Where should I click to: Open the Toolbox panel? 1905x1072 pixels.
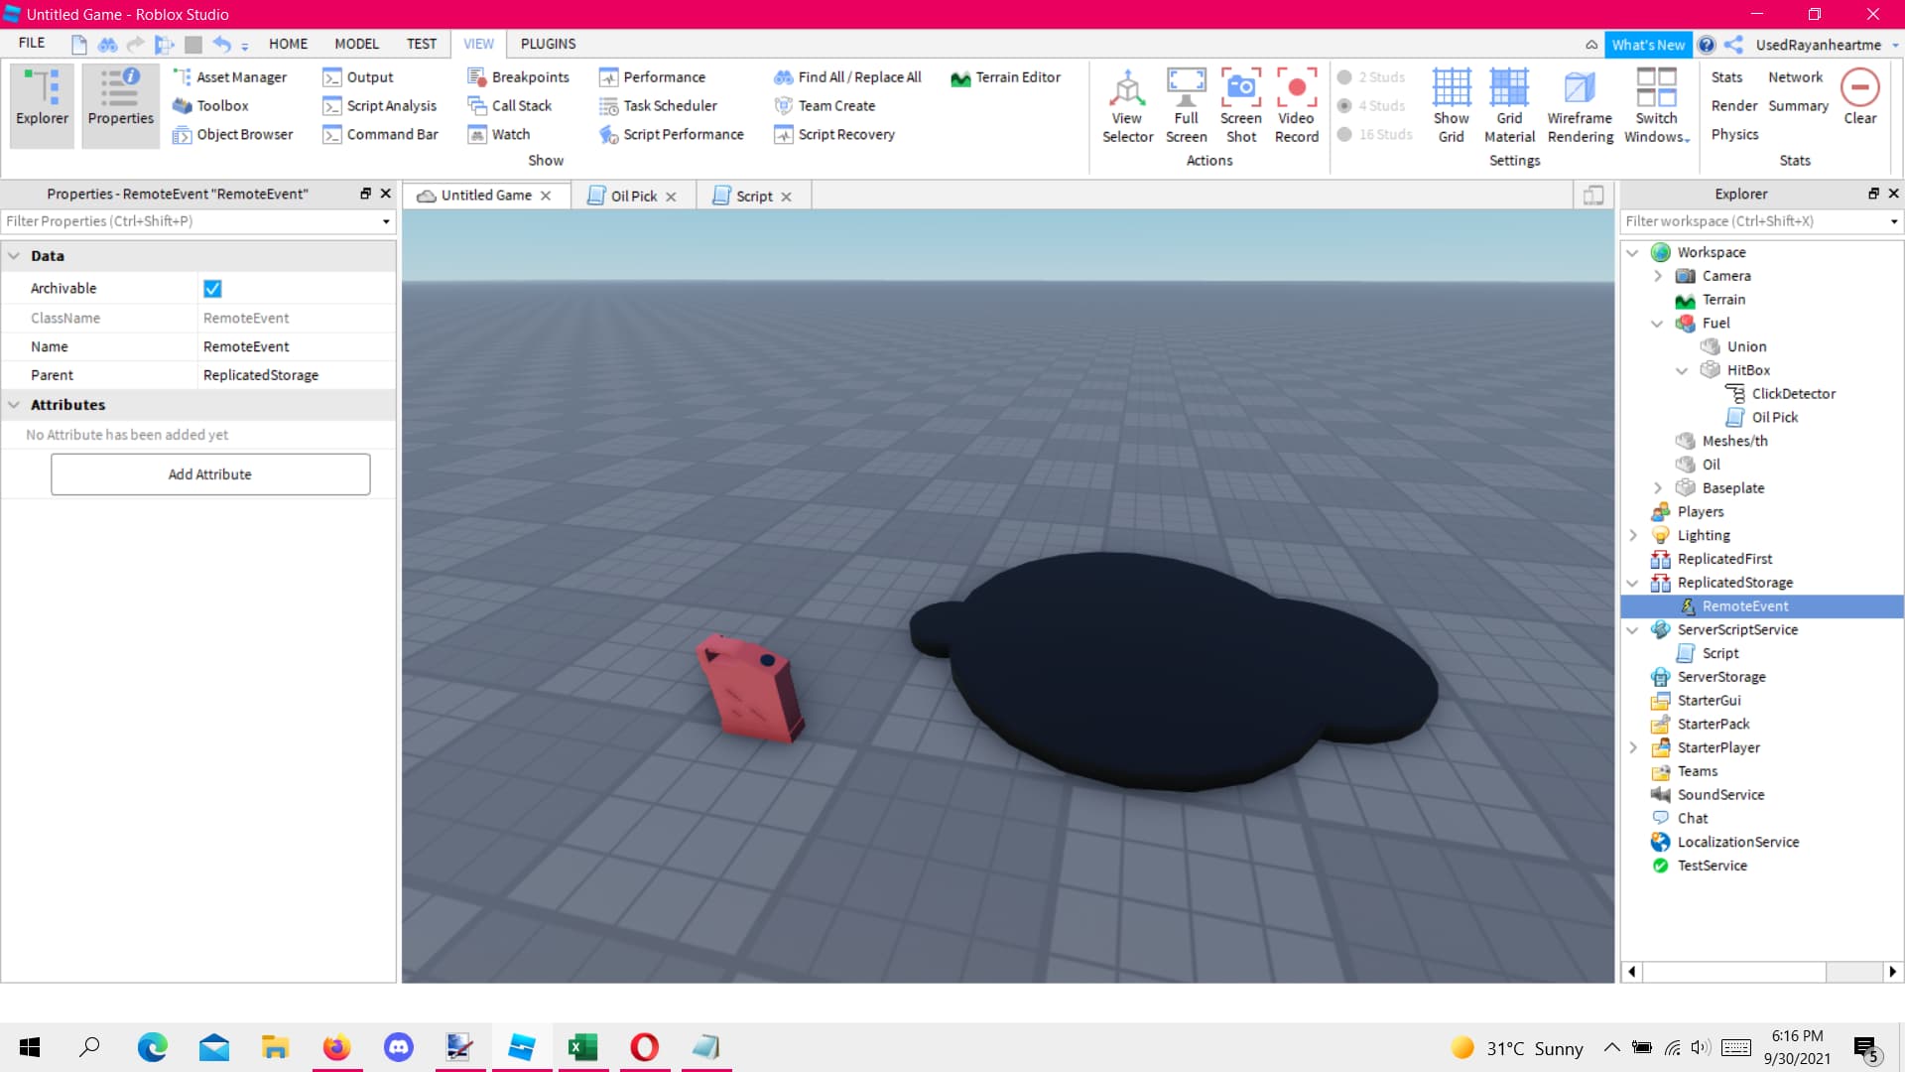tap(210, 105)
